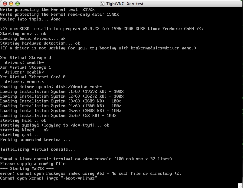Click the yellow minimize window button
Viewport: 243px width, 188px height.
tap(11, 4)
